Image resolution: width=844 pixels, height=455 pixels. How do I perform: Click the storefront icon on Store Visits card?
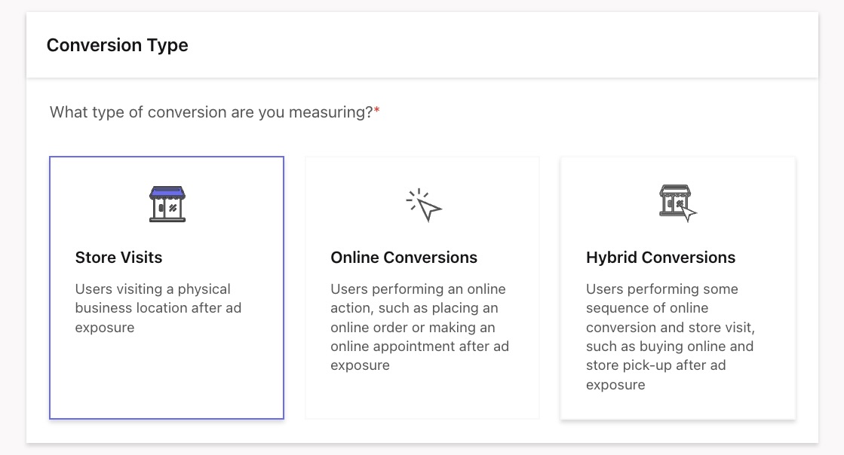[167, 203]
